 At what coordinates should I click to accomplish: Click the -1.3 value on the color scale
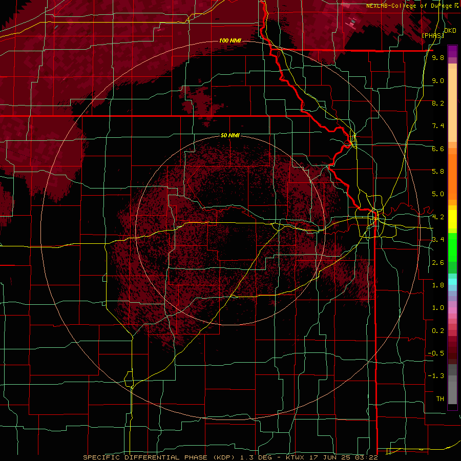pyautogui.click(x=436, y=376)
